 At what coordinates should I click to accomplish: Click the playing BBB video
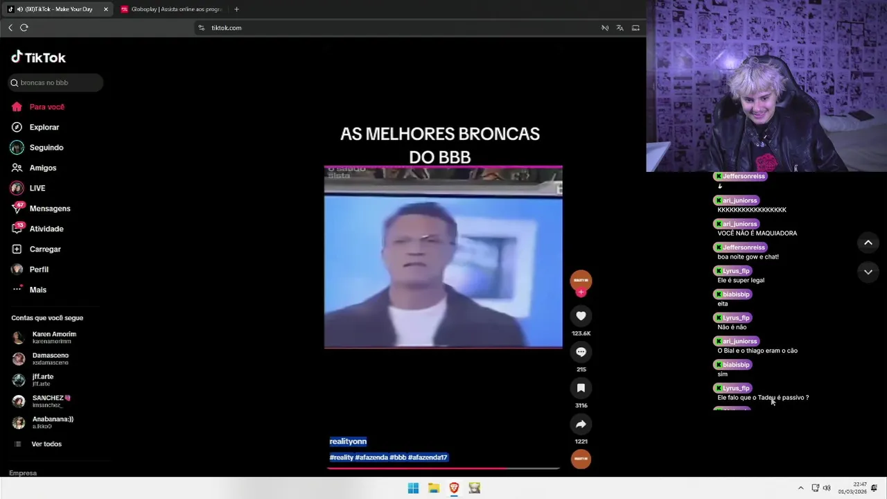point(443,256)
